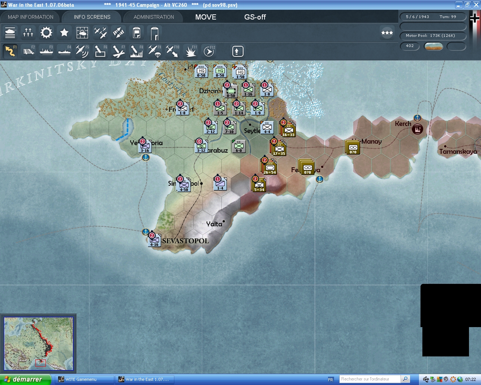Select the 4-4 infantry division

click(267, 128)
